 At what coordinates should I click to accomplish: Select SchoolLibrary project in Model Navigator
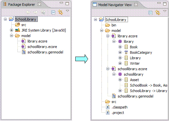click(116, 20)
